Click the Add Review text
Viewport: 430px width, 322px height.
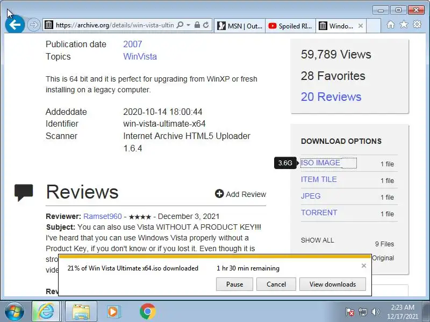(246, 194)
